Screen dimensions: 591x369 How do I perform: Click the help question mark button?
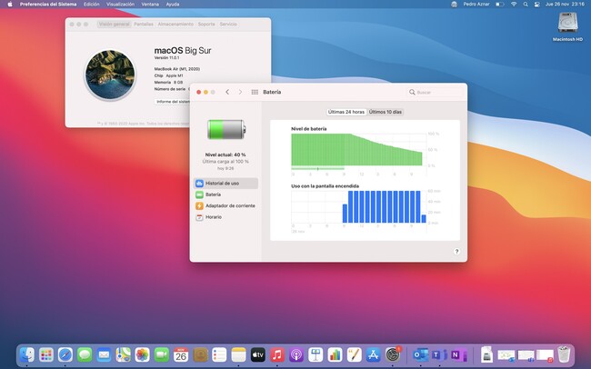(456, 252)
